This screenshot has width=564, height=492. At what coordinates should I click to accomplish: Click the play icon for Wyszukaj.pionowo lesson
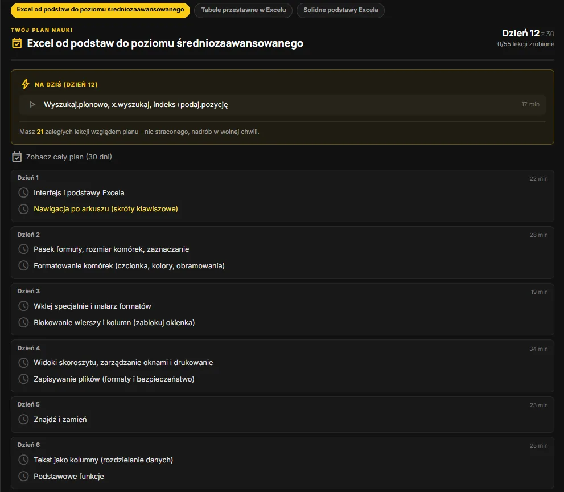tap(32, 104)
